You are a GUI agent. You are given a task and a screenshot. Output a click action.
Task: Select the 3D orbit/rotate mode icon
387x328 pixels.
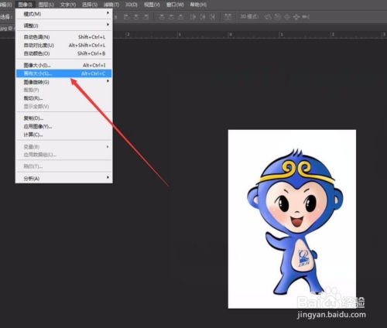point(269,17)
